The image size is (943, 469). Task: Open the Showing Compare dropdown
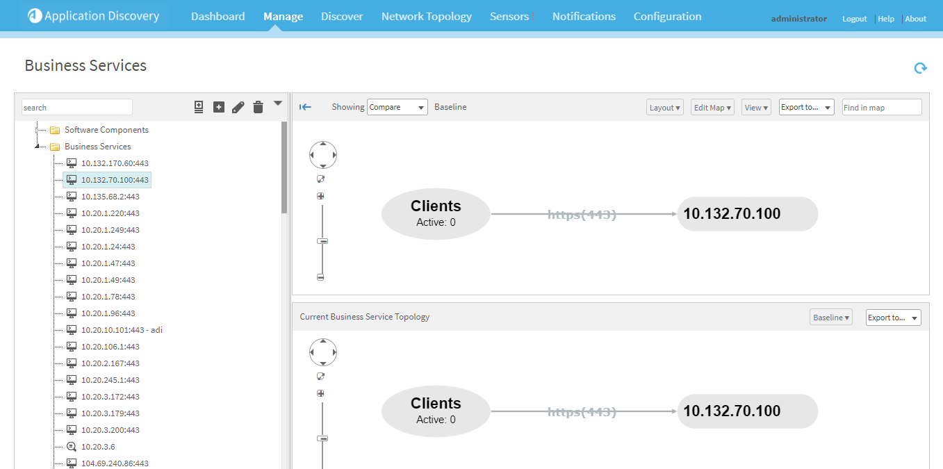click(397, 107)
